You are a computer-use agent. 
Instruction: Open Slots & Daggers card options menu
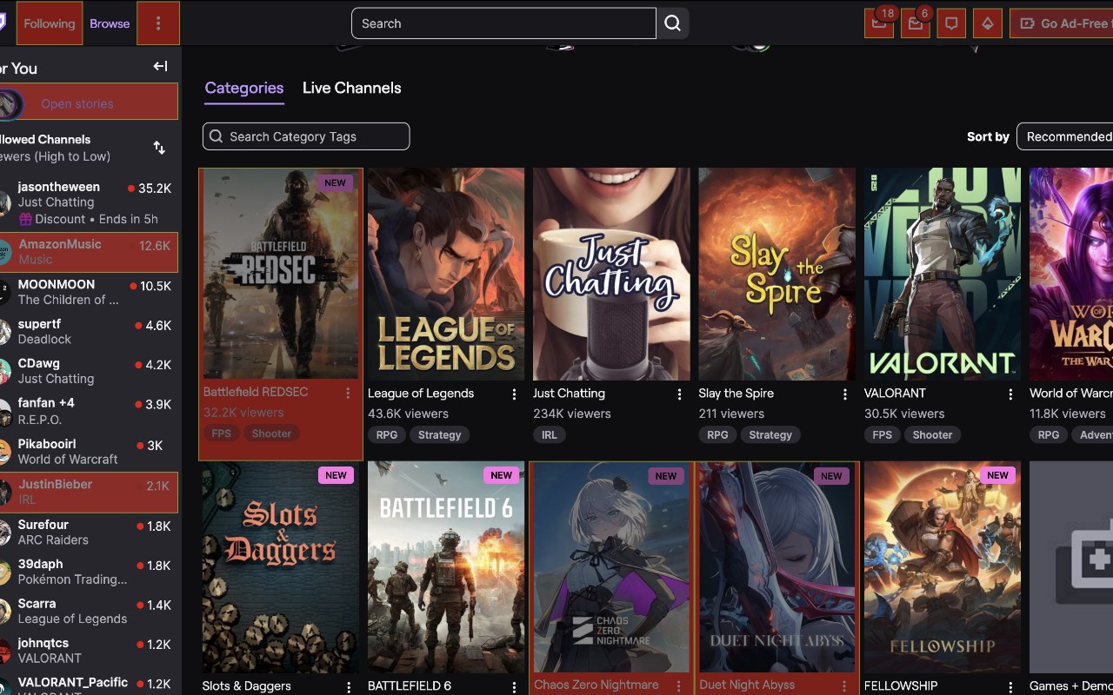pos(349,686)
